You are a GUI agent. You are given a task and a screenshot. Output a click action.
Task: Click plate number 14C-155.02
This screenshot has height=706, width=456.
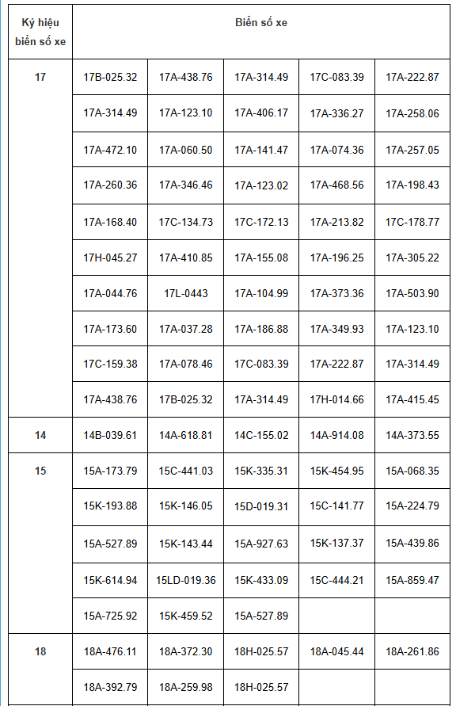pos(261,435)
